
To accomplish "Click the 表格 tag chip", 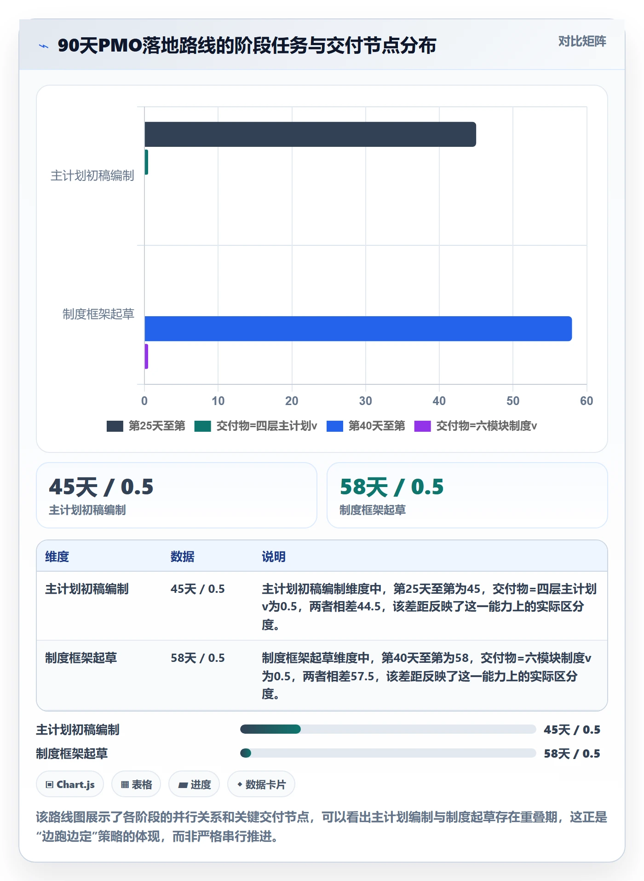I will click(136, 784).
